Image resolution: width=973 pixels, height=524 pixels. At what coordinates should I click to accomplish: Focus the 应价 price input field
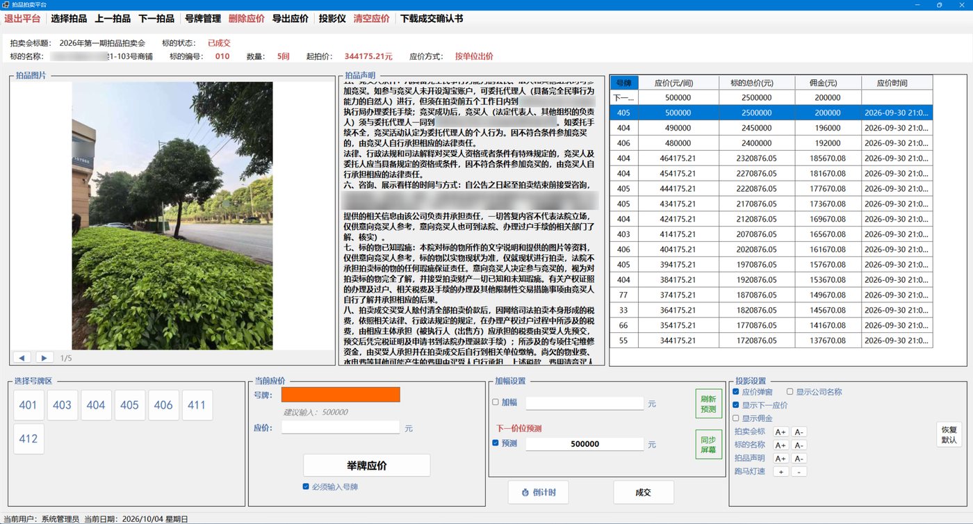pyautogui.click(x=341, y=427)
